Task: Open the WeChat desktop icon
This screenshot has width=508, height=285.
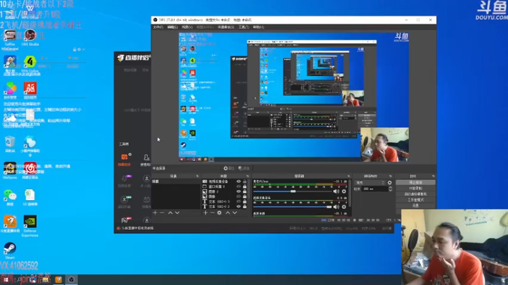Action: pyautogui.click(x=10, y=198)
